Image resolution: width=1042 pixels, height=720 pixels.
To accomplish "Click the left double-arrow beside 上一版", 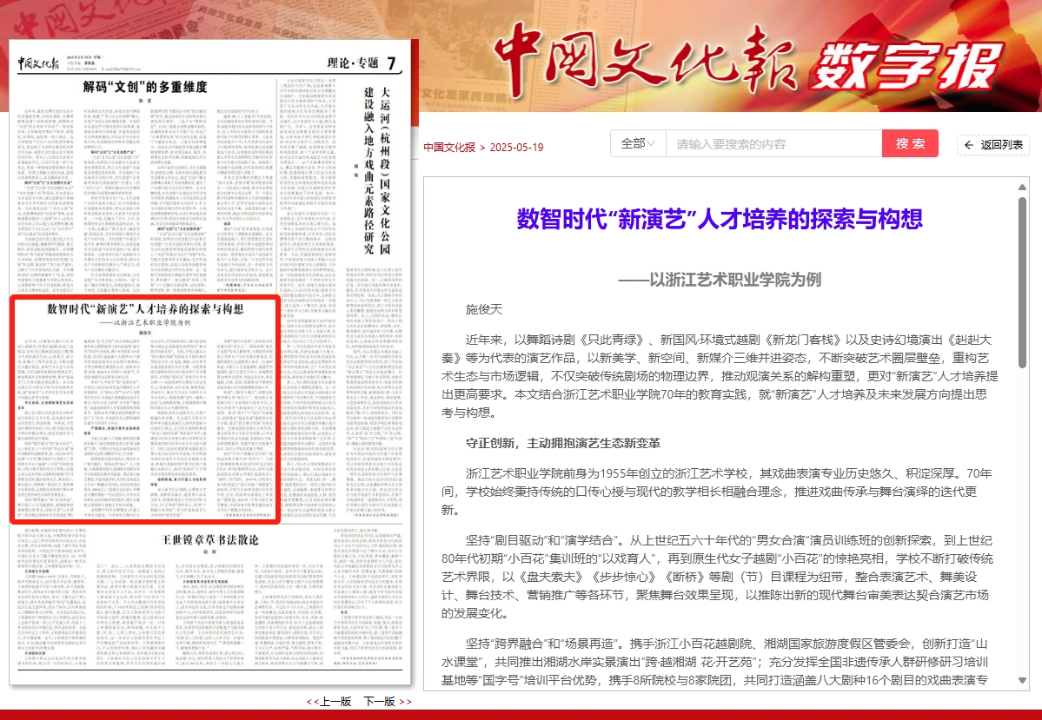I will (x=311, y=702).
